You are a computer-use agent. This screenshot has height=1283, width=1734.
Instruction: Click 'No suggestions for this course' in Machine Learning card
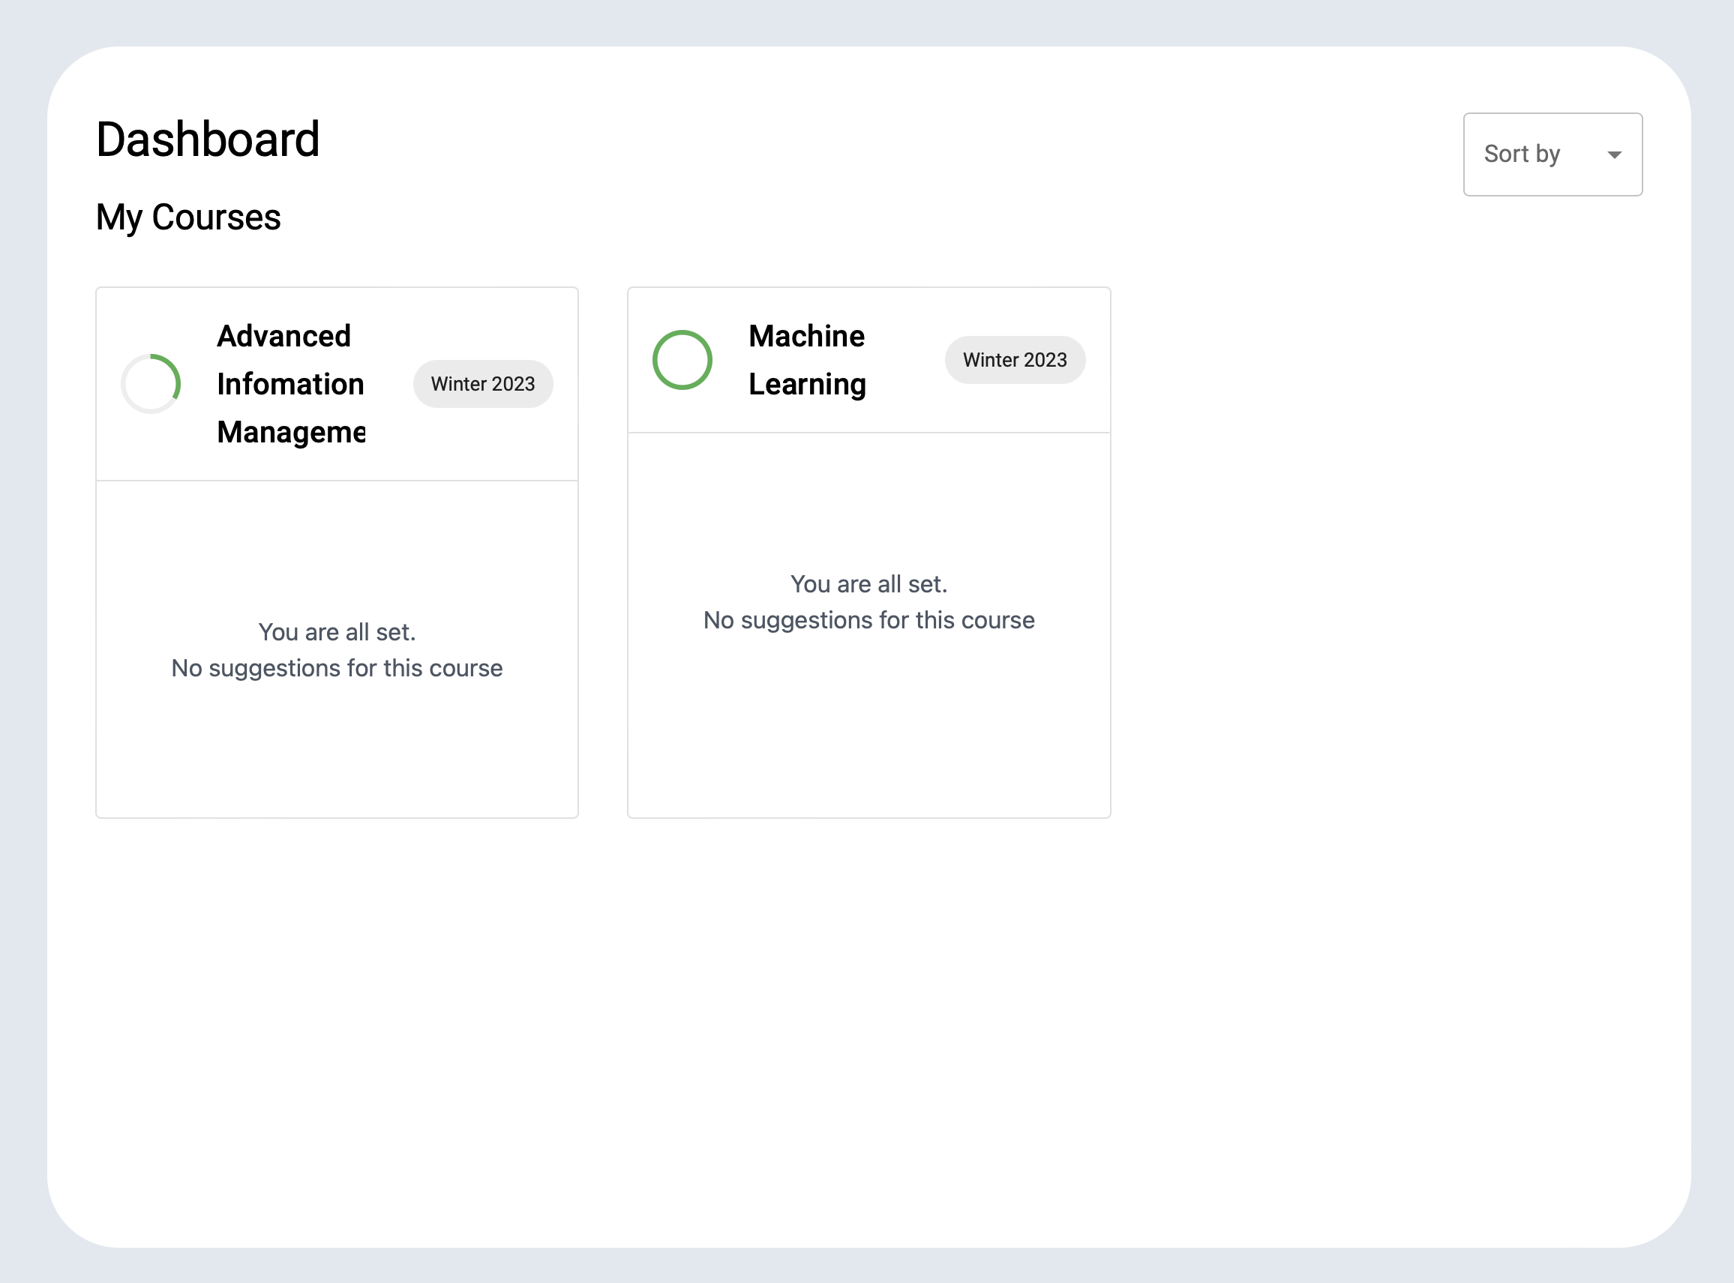(x=868, y=619)
